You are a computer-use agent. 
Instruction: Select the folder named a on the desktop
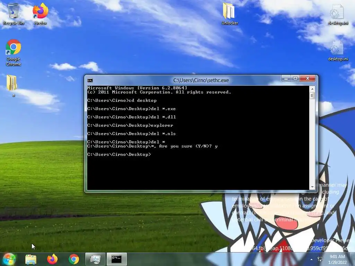tap(12, 86)
